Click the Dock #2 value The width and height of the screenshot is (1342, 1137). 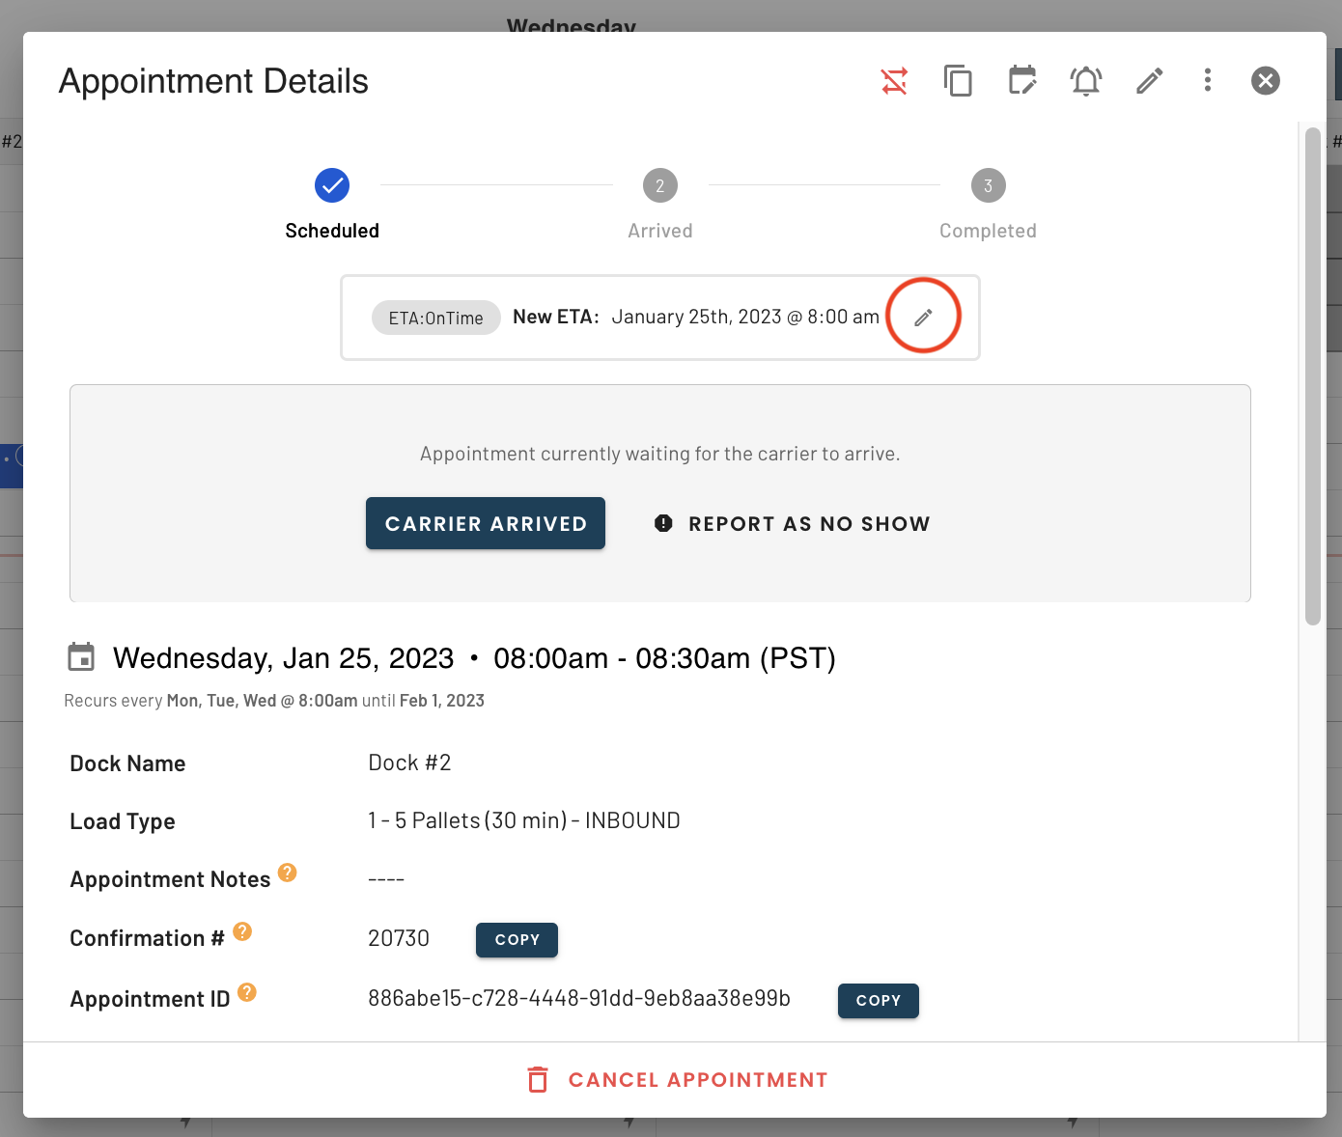pyautogui.click(x=409, y=763)
